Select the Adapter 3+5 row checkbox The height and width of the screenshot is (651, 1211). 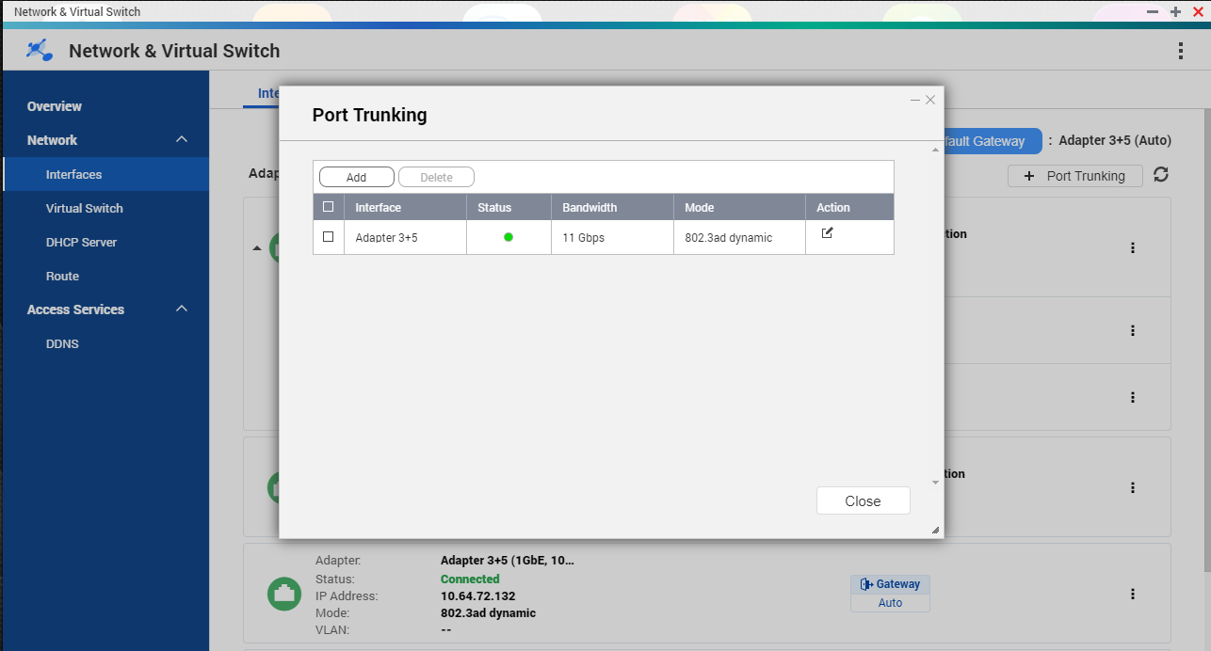pyautogui.click(x=329, y=237)
